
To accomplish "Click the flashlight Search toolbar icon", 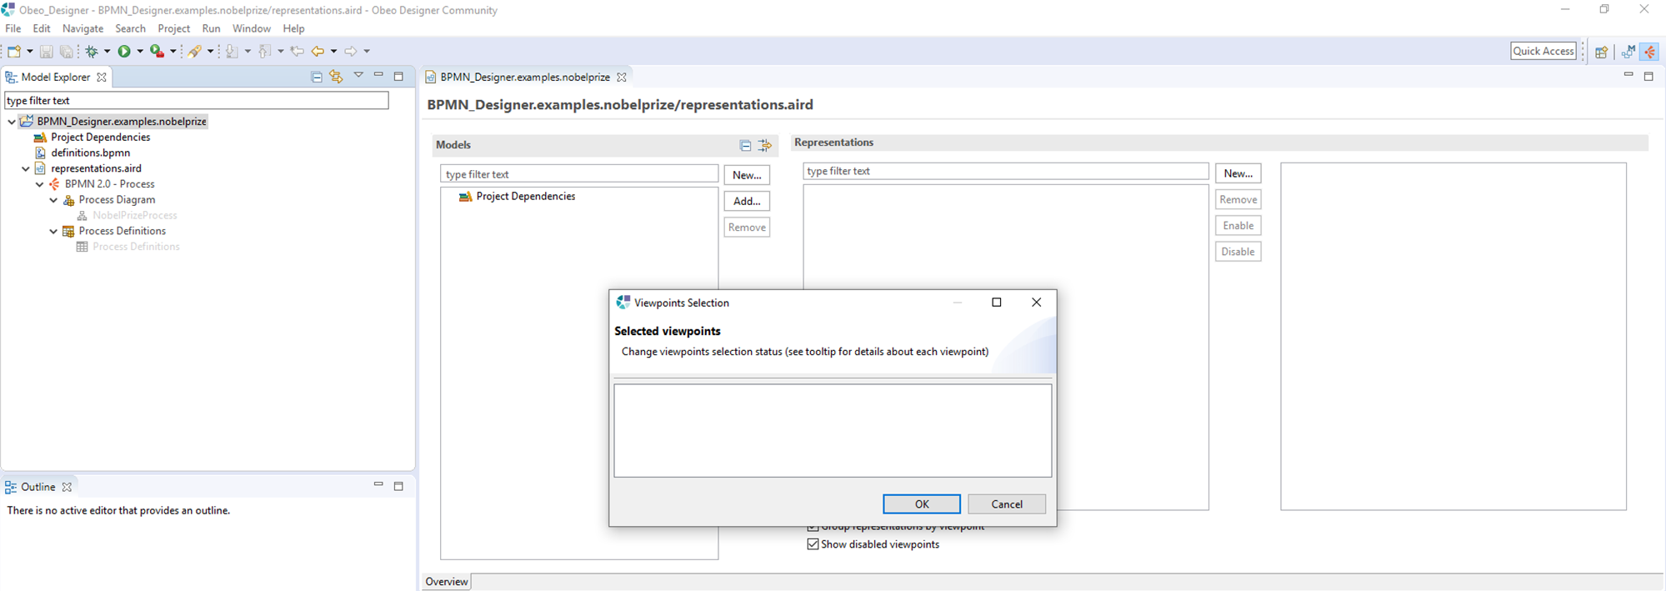I will (x=195, y=52).
